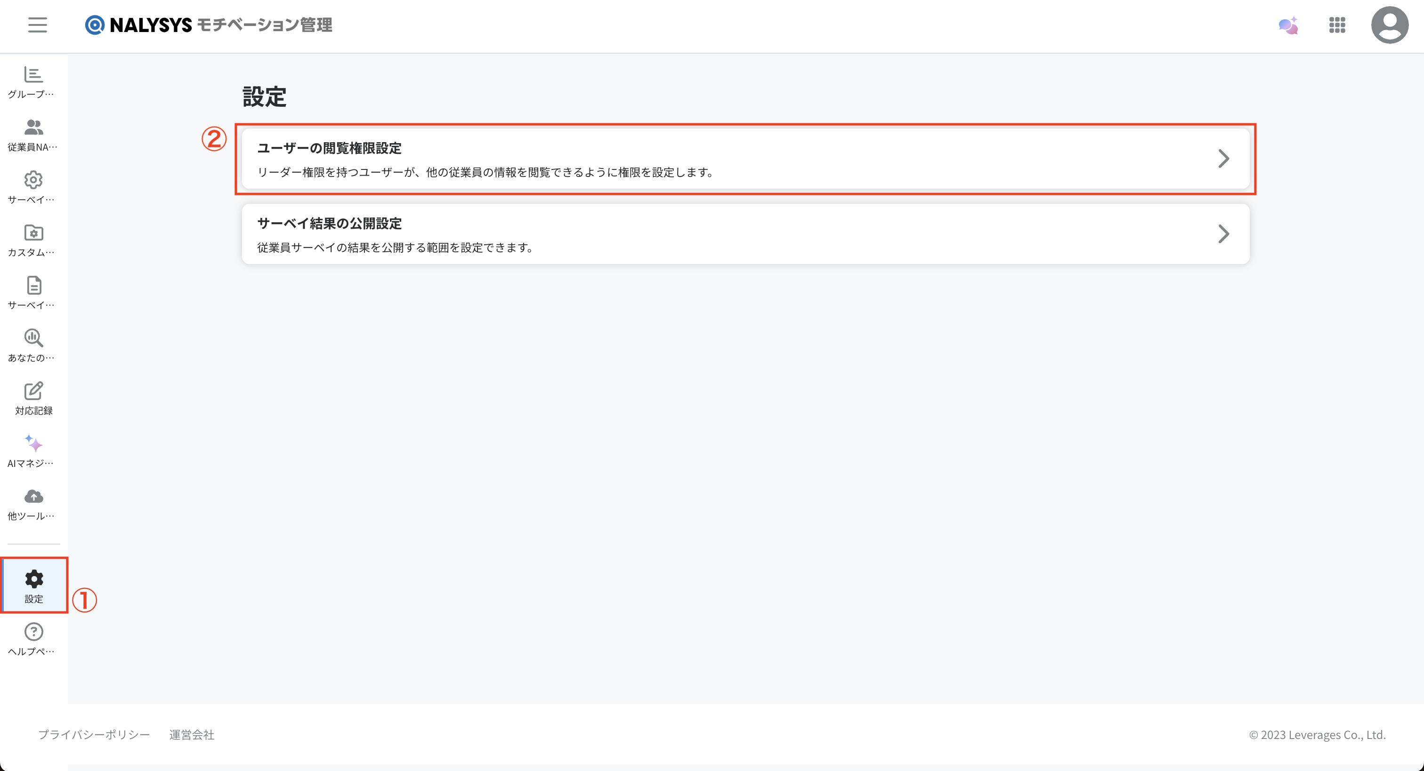Viewport: 1424px width, 771px height.
Task: Open あなたの magnifier chart icon
Action: click(x=34, y=338)
